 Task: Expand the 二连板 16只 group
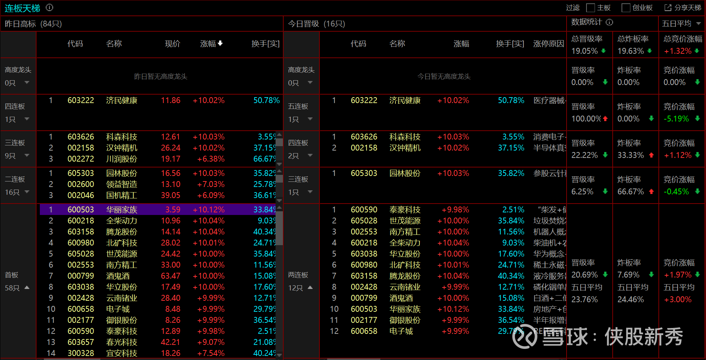pyautogui.click(x=27, y=192)
